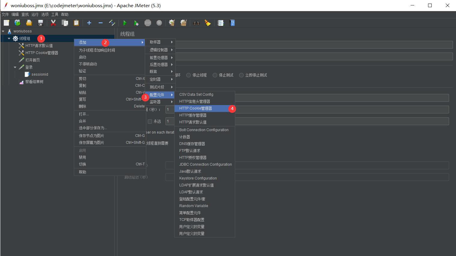Screen dimensions: 456x256
Task: Click the thread group comments field
Action: tap(314, 56)
